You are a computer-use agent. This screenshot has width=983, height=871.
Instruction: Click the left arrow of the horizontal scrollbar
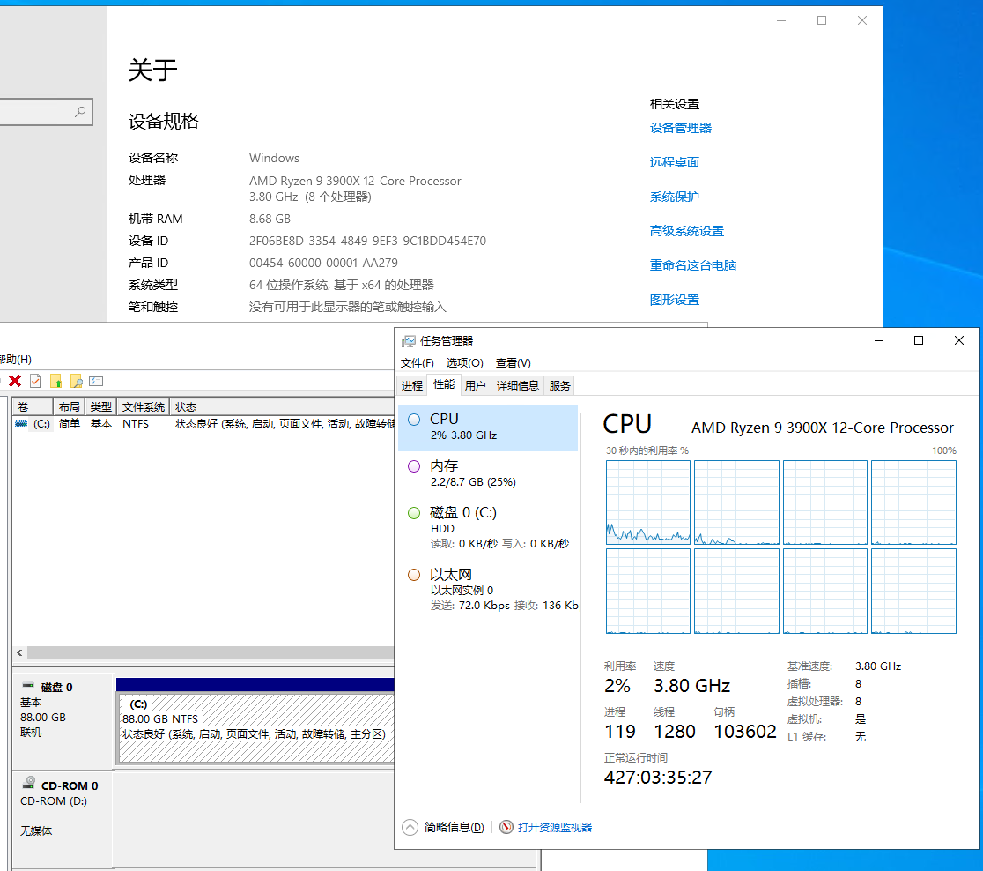[20, 652]
